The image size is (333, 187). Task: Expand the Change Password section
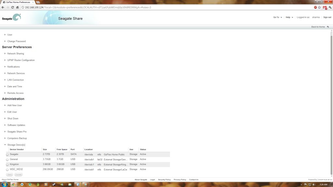pos(16,41)
